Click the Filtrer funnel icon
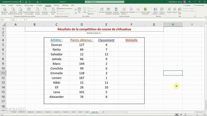Viewport: 207px width, 116px height. [85, 10]
